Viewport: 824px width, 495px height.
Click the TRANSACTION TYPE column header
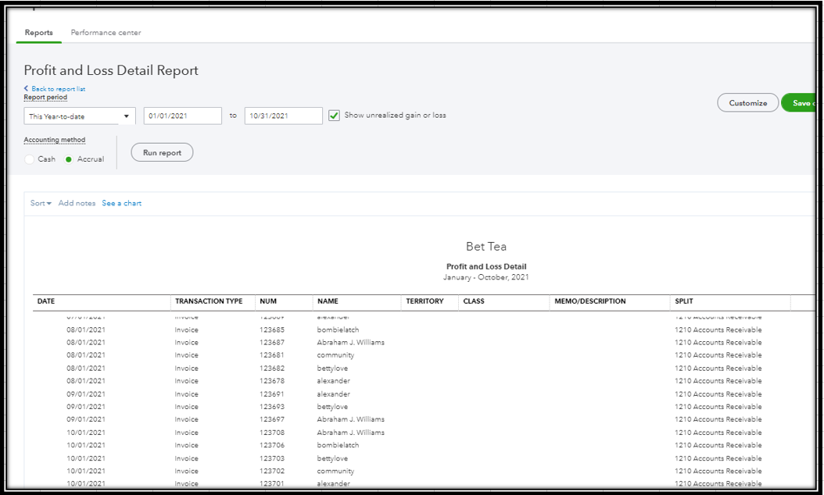coord(209,301)
